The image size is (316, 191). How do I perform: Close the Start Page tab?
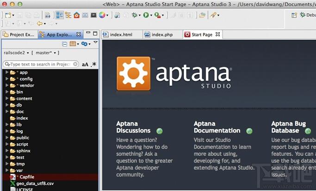[x=217, y=35]
